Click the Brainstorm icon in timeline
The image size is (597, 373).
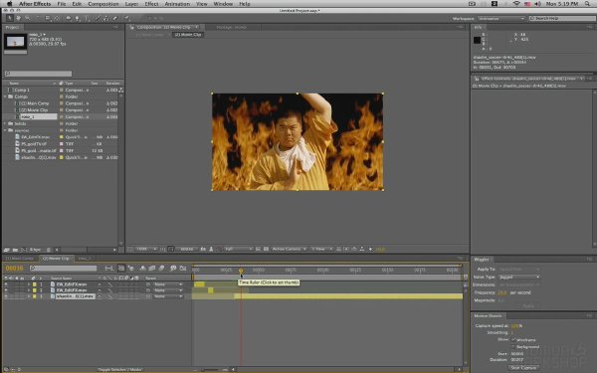pyautogui.click(x=173, y=269)
